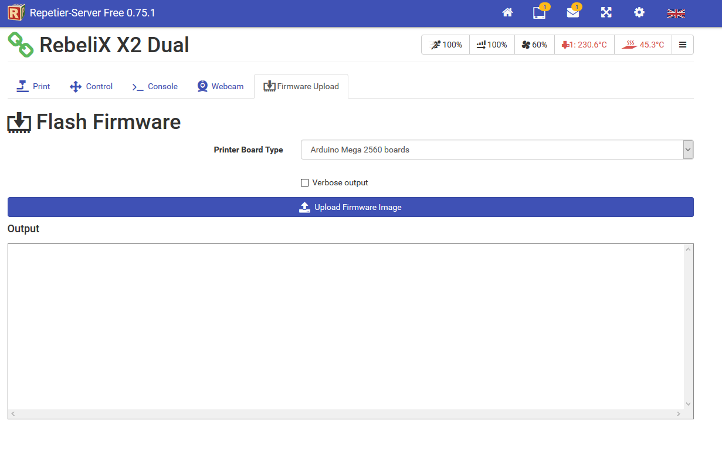
Task: Open global settings gear icon
Action: pyautogui.click(x=639, y=13)
